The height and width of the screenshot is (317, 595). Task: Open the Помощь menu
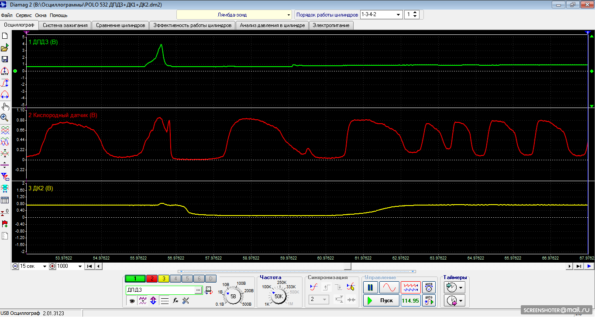tap(58, 15)
